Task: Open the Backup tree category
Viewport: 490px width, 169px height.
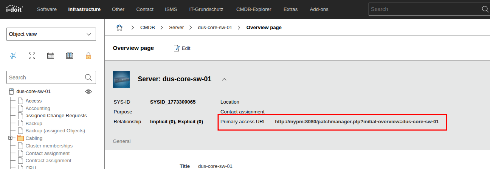Action: [x=34, y=124]
